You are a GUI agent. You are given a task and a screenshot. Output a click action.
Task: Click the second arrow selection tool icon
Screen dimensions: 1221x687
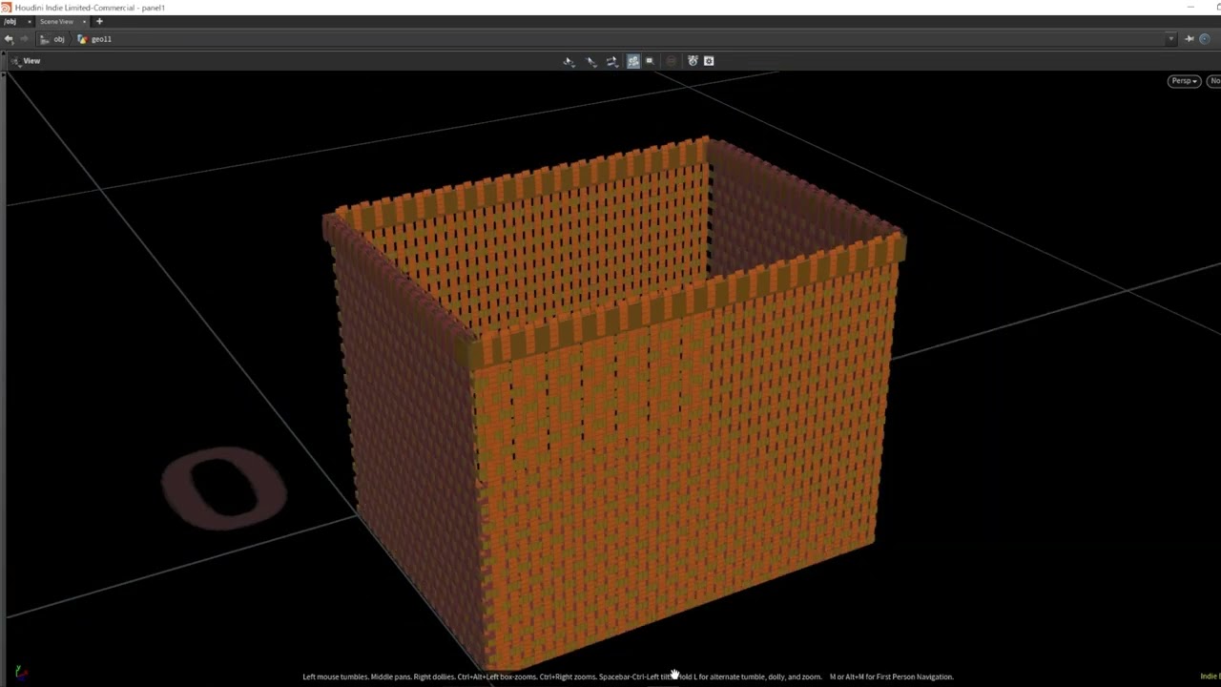(x=590, y=61)
